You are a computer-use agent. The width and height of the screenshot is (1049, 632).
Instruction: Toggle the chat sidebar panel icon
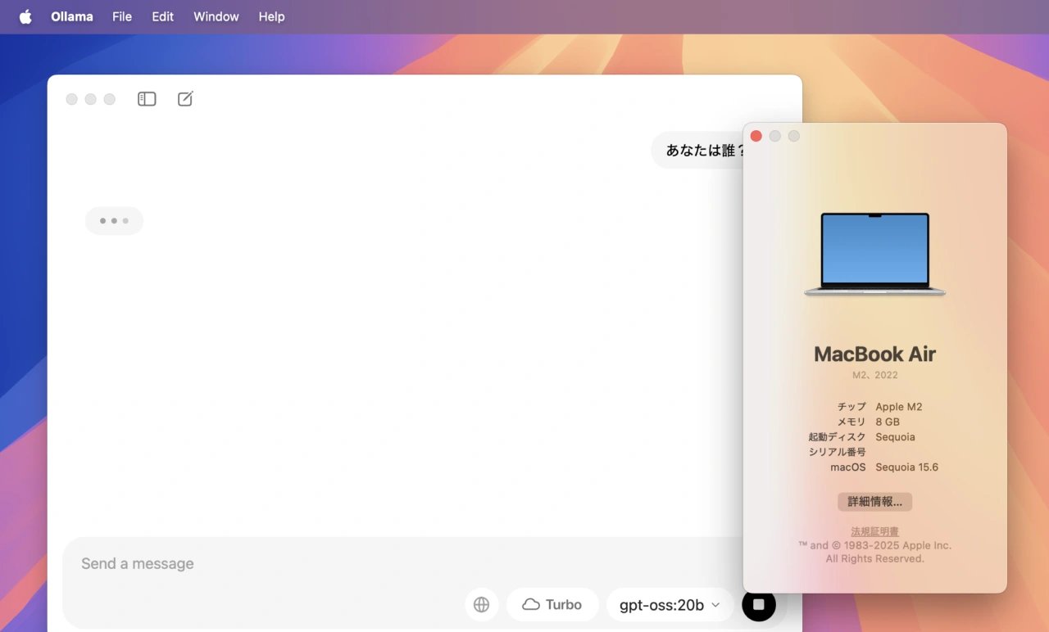147,98
